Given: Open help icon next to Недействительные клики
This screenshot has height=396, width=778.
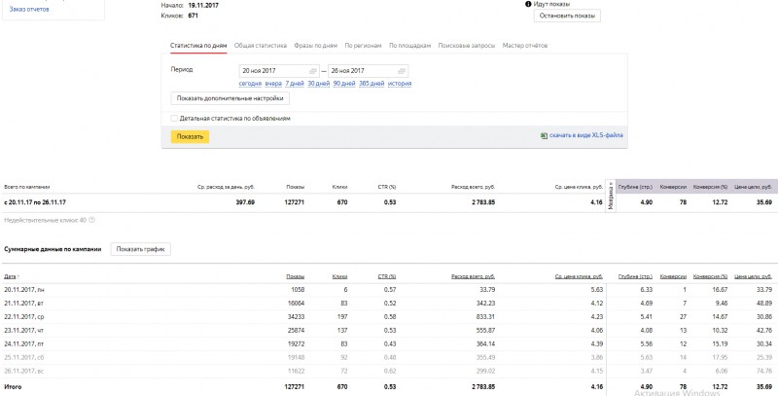Looking at the screenshot, I should coord(91,220).
